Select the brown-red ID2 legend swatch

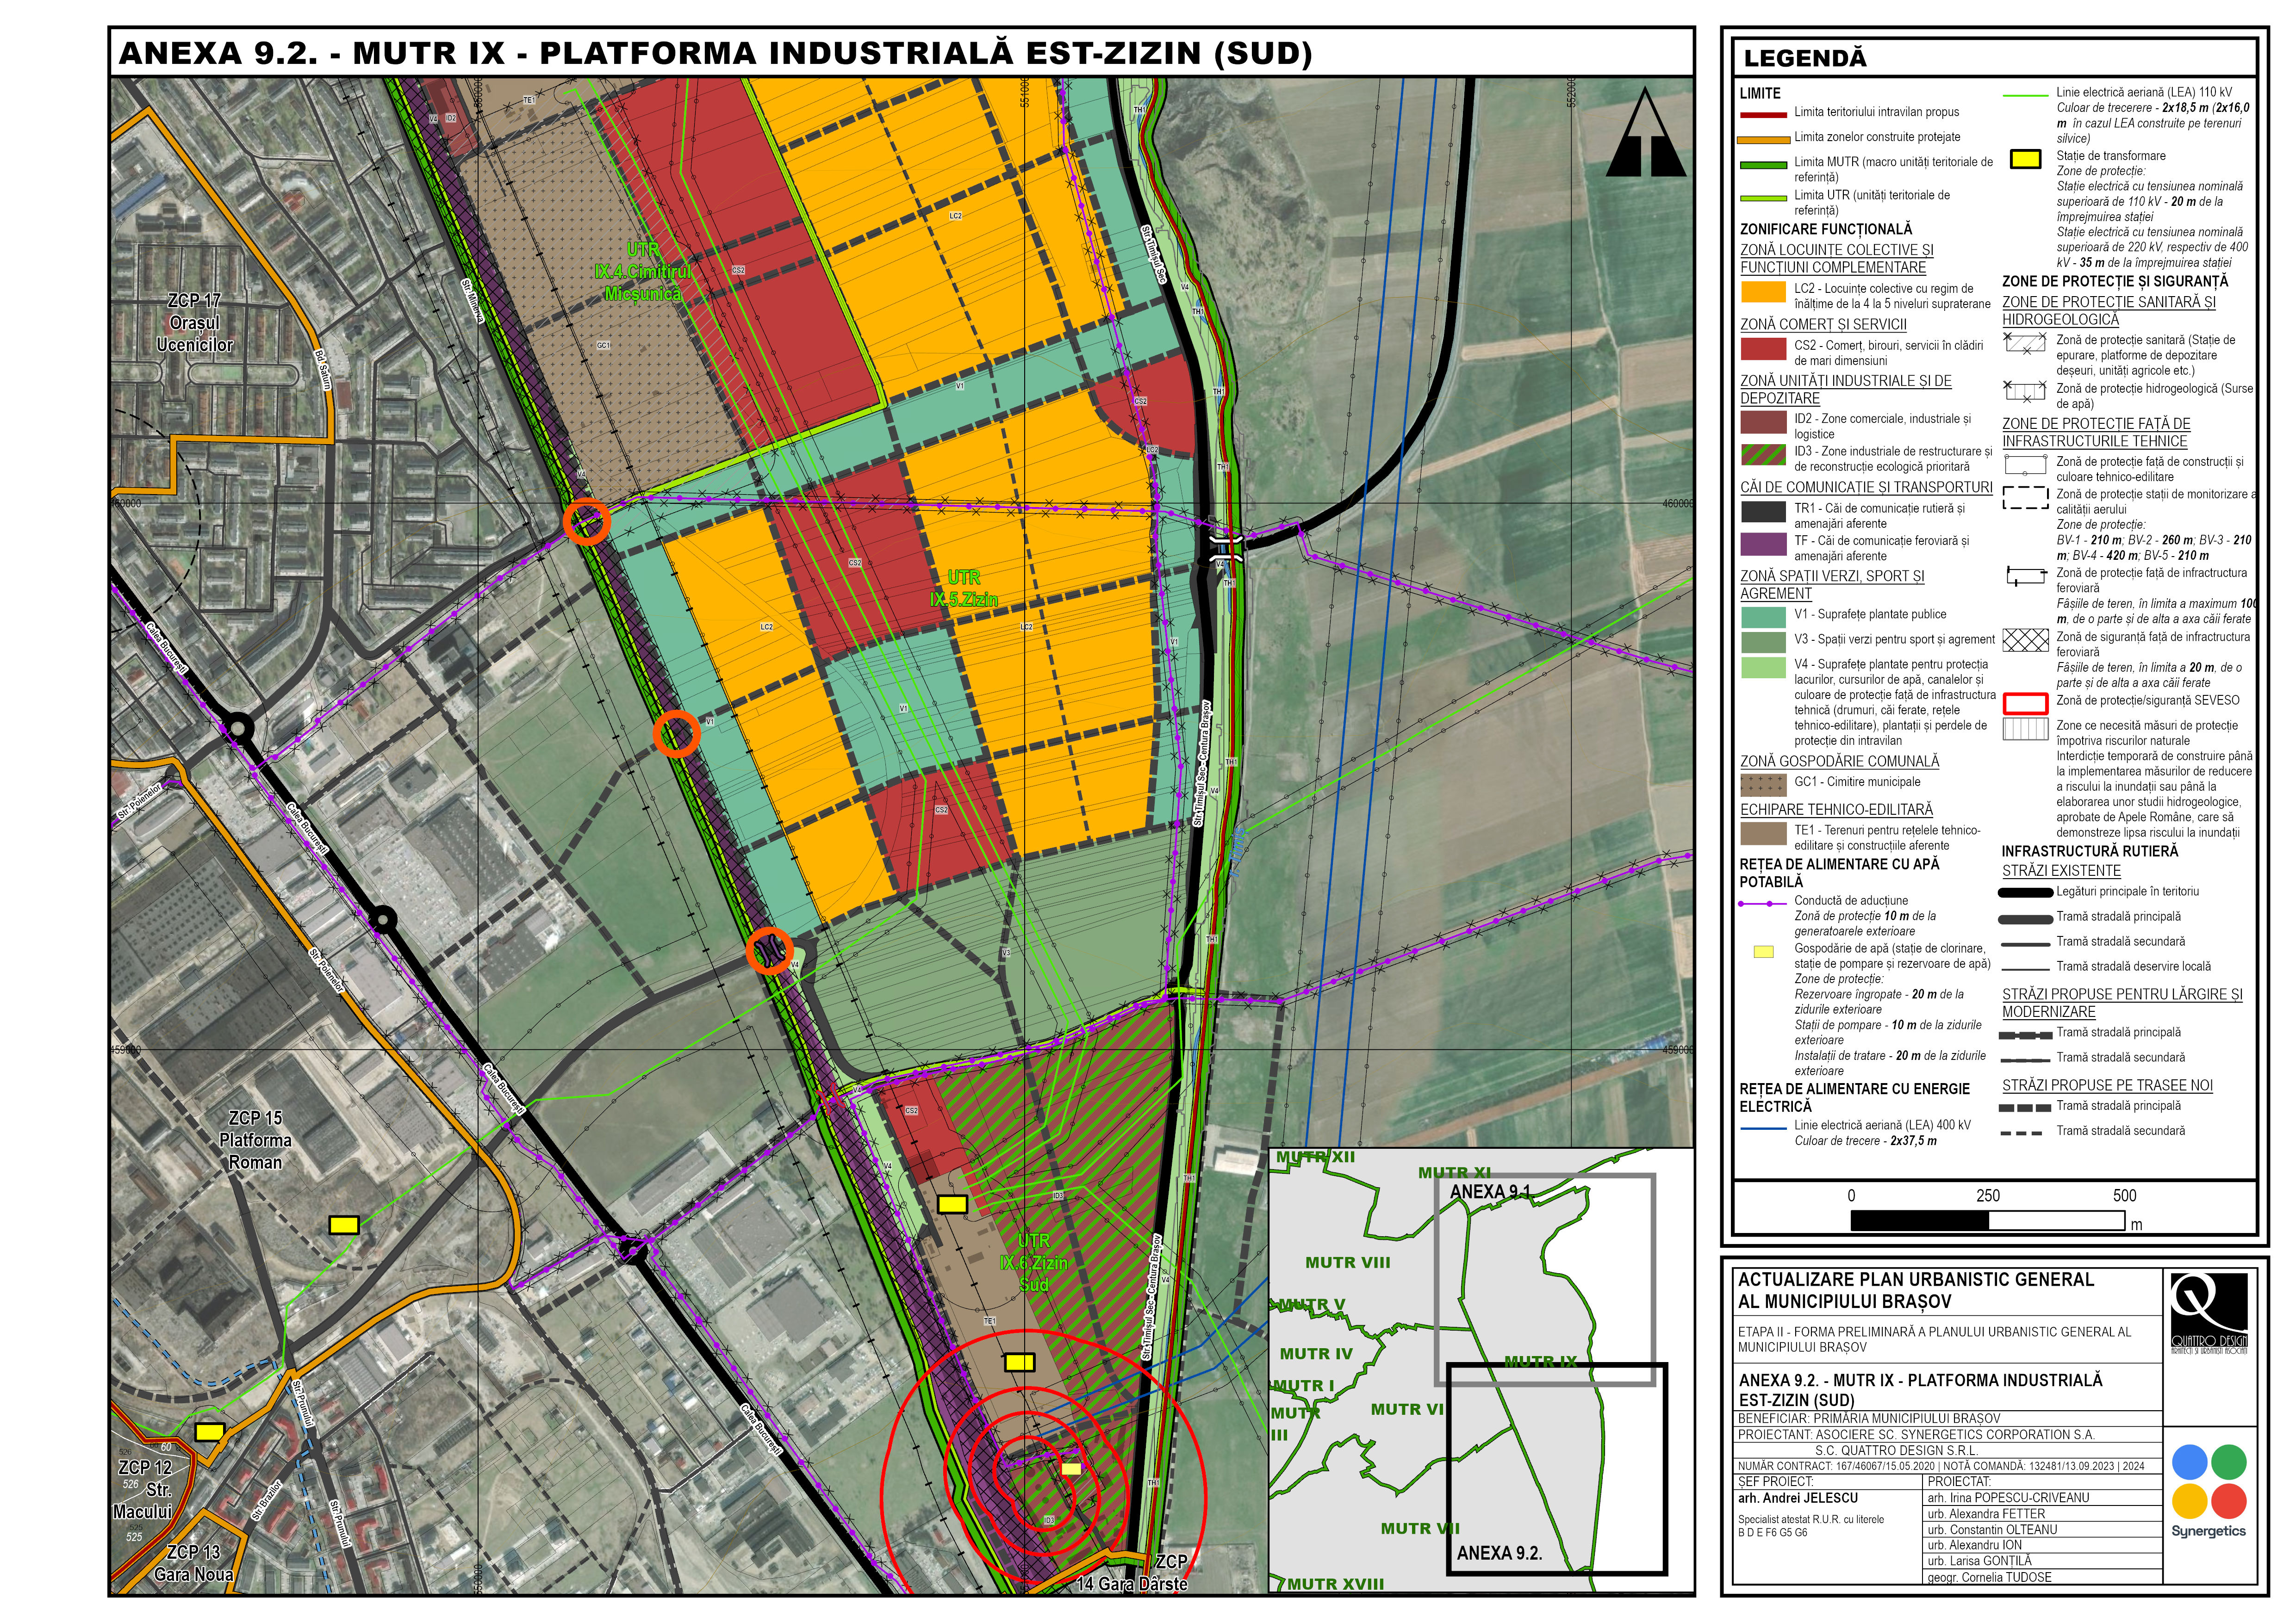[1762, 422]
